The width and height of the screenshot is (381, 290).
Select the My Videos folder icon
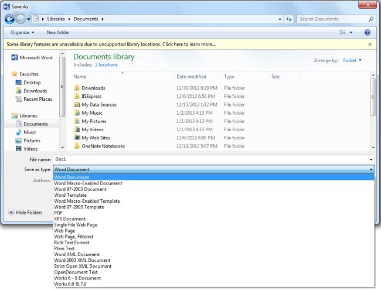77,129
